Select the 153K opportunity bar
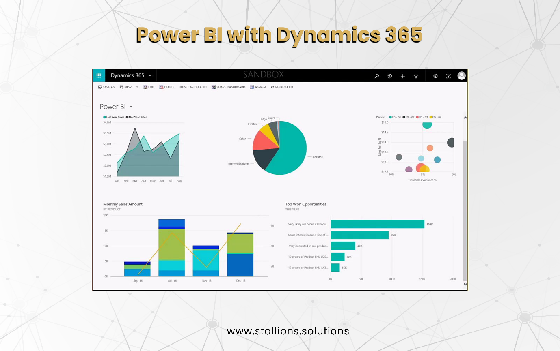The height and width of the screenshot is (351, 560). pos(378,224)
